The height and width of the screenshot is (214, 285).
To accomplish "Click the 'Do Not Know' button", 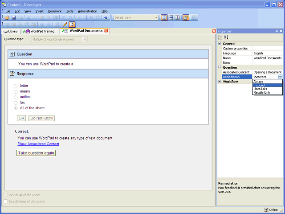I will 41,118.
